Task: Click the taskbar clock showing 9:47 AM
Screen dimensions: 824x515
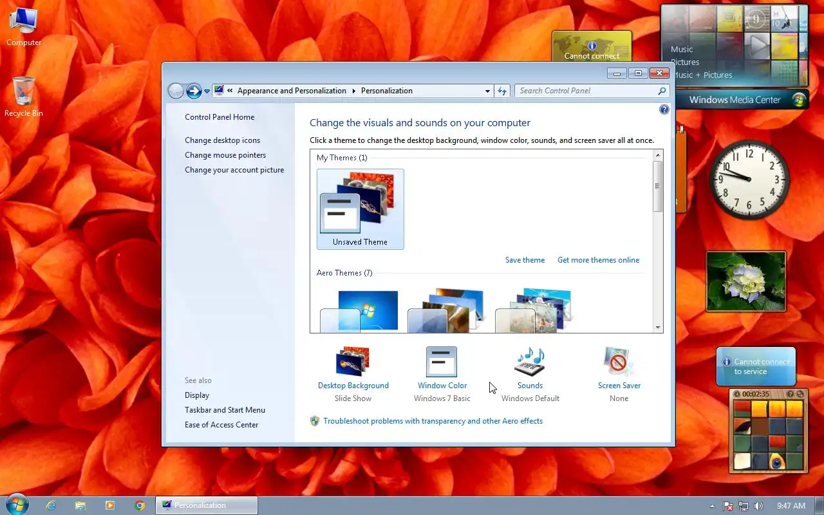Action: (791, 506)
